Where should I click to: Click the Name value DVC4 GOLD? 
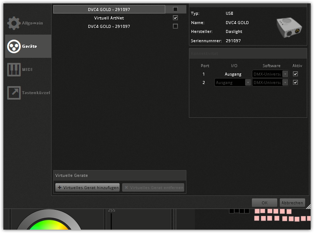(x=237, y=23)
